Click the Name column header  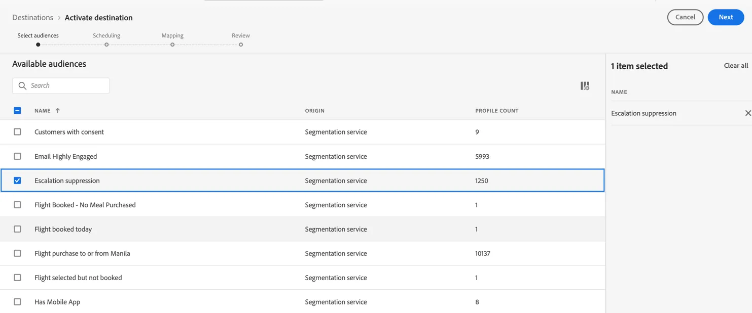[x=43, y=111]
